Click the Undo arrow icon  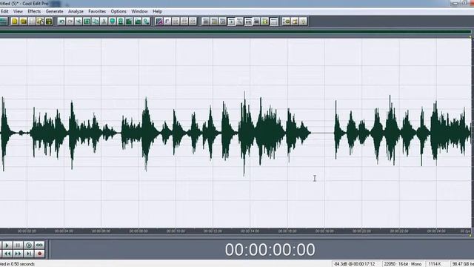(x=61, y=22)
